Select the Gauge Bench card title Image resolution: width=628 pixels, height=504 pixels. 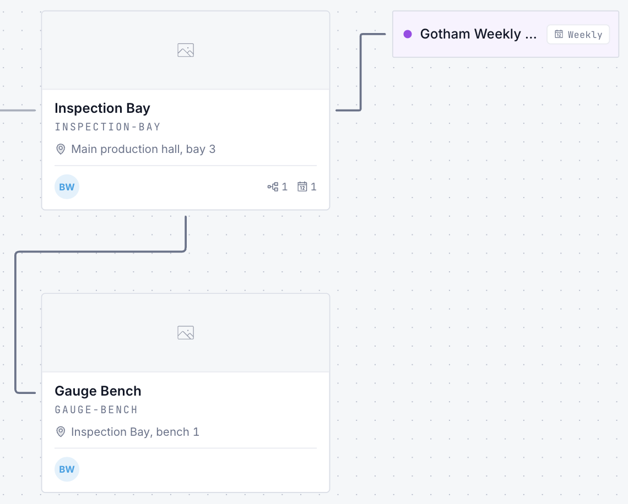98,391
